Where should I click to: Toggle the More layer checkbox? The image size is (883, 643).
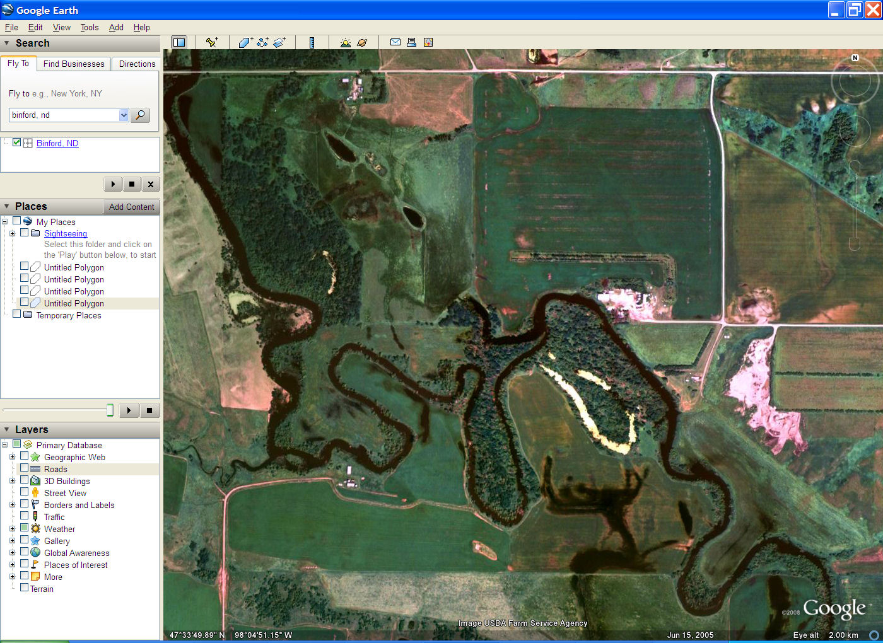click(24, 576)
